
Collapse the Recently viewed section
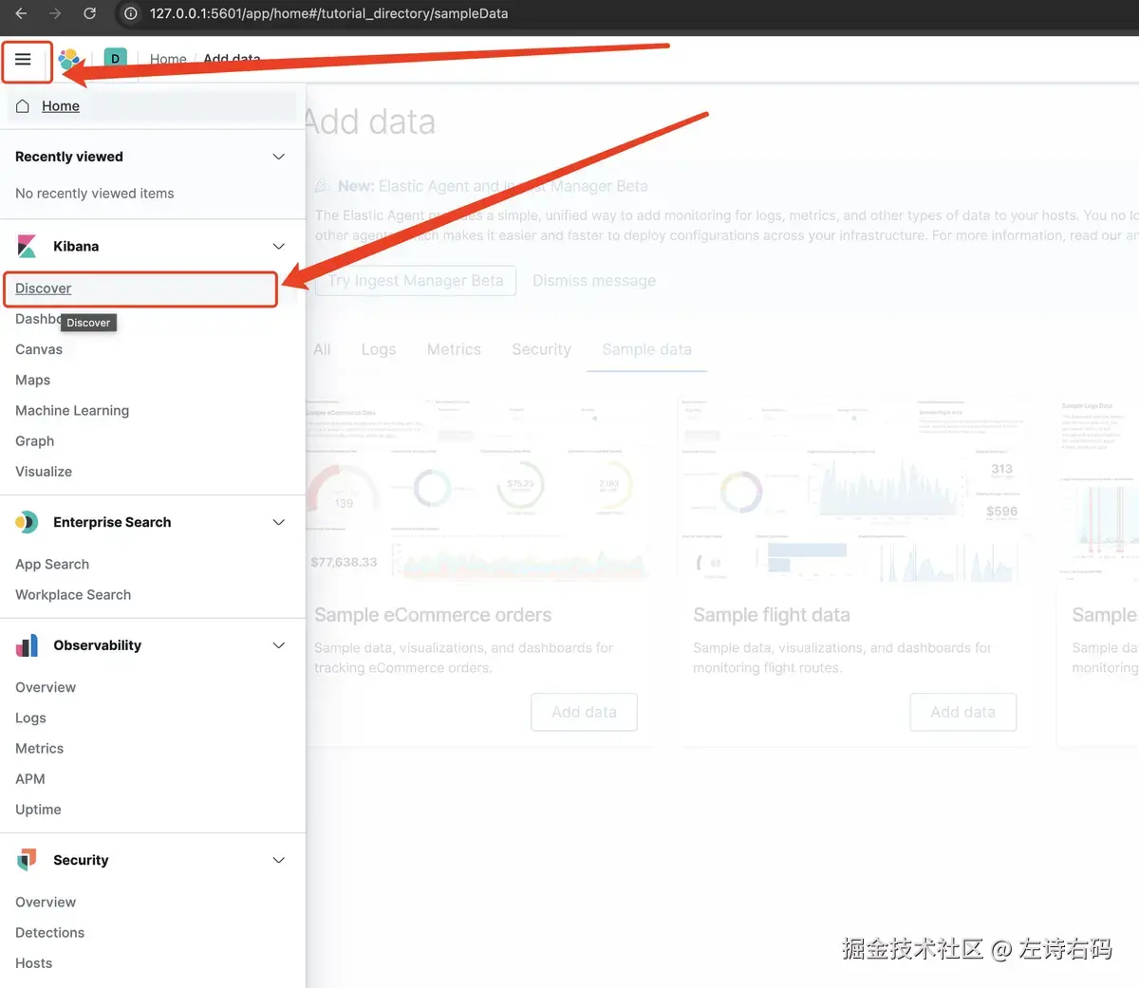click(x=279, y=157)
